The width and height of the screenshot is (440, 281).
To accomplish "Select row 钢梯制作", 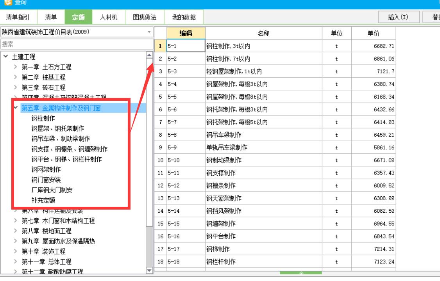I will pyautogui.click(x=275, y=249).
